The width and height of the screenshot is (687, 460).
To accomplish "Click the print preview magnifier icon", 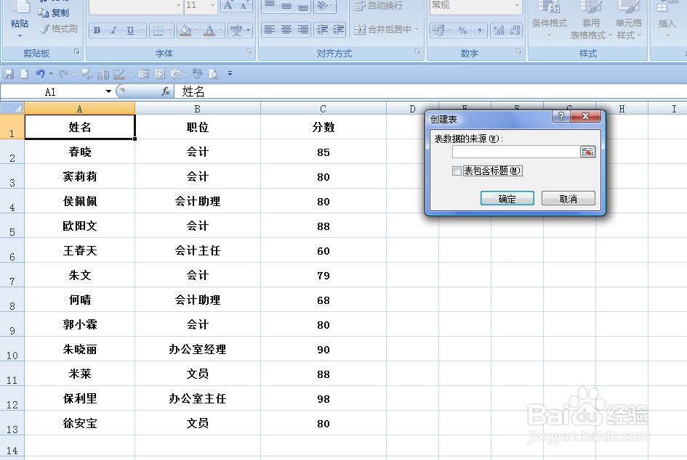I will pos(214,74).
